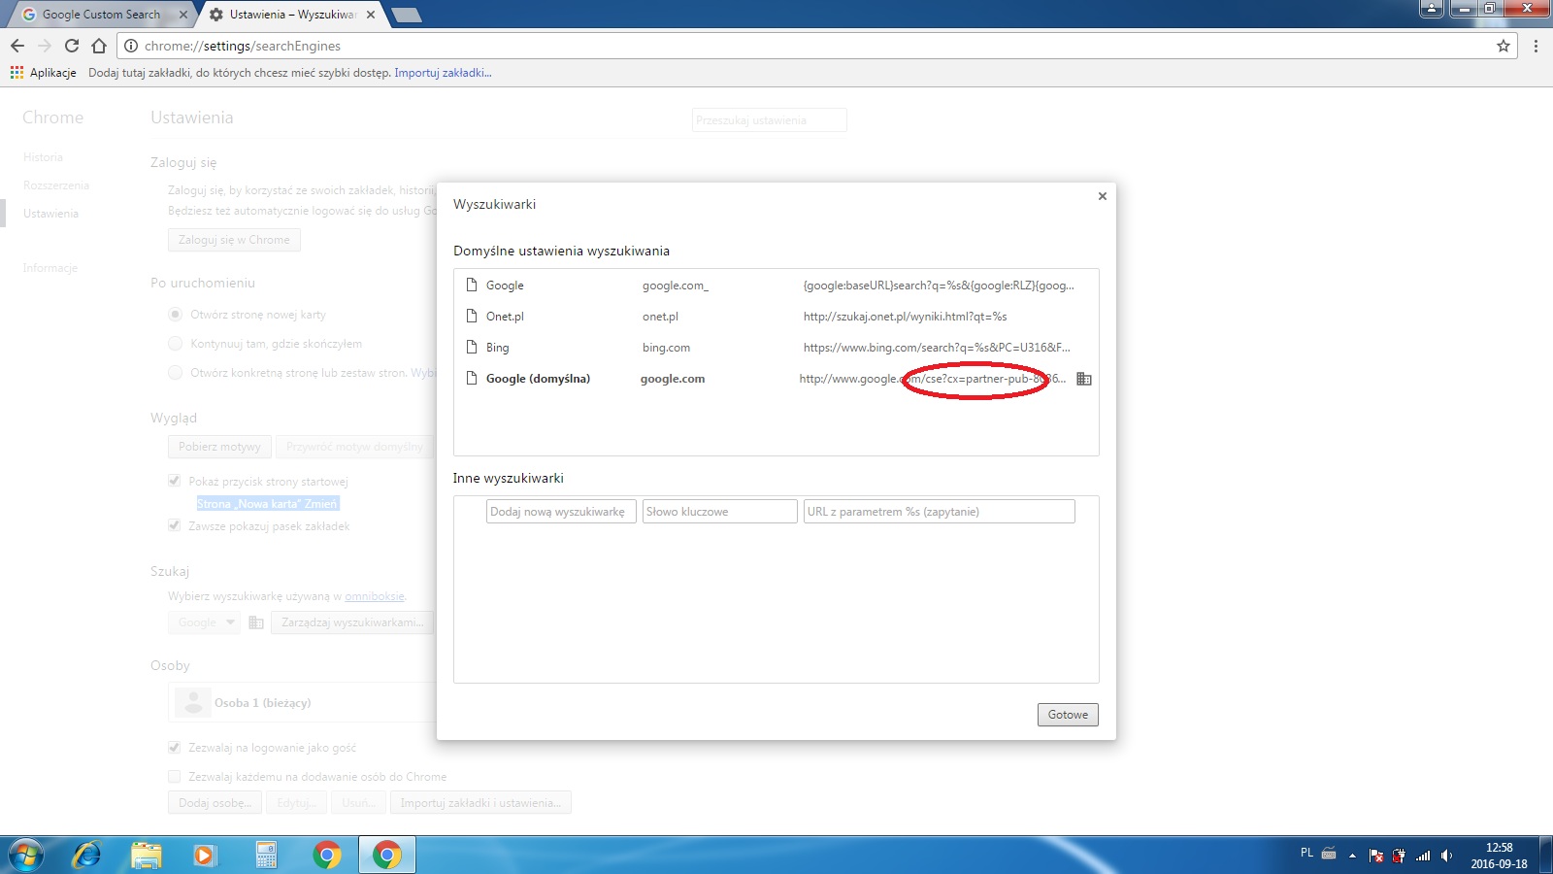
Task: Toggle Pokaż przycisk strony startowej checkbox
Action: 175,481
